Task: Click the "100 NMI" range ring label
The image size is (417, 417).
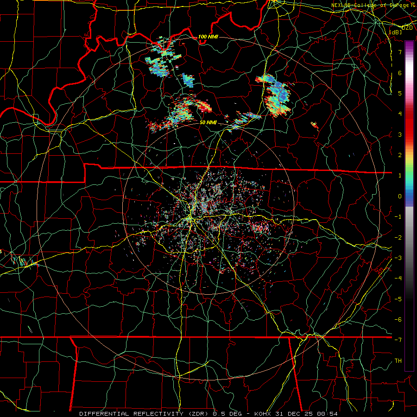Action: click(x=208, y=37)
